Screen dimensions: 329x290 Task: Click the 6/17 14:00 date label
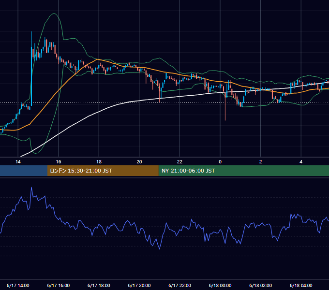18,285
